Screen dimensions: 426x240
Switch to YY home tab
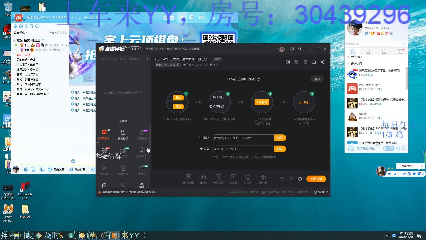[352, 51]
